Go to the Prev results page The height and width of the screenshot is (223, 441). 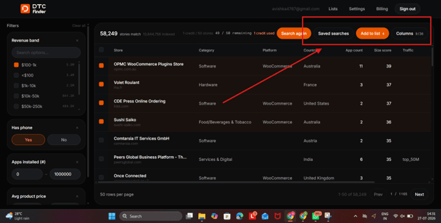pyautogui.click(x=378, y=194)
